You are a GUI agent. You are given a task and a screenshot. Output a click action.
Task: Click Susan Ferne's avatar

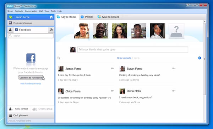pos(122,69)
